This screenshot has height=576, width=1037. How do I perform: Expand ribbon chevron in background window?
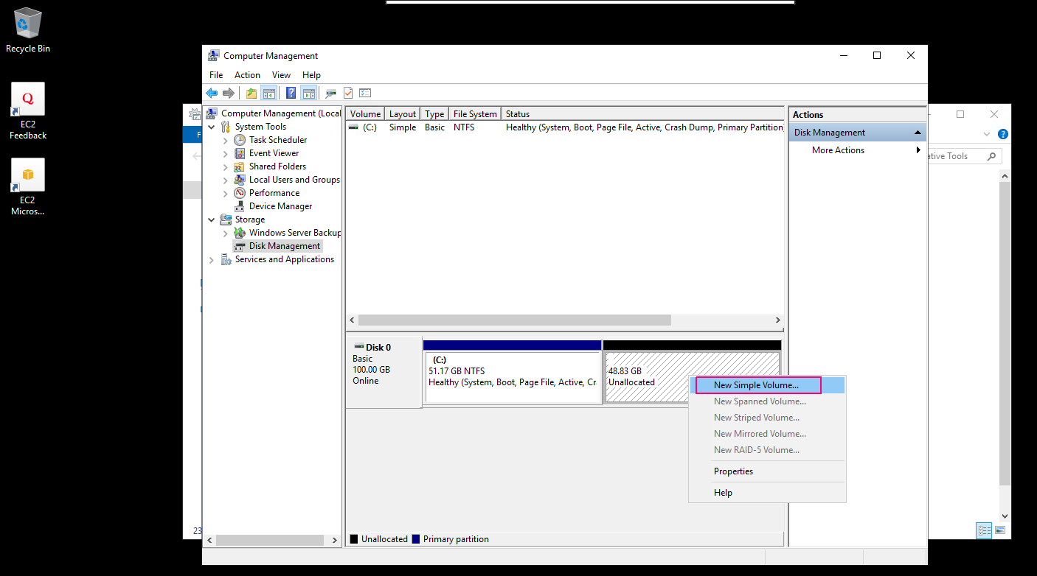point(987,134)
